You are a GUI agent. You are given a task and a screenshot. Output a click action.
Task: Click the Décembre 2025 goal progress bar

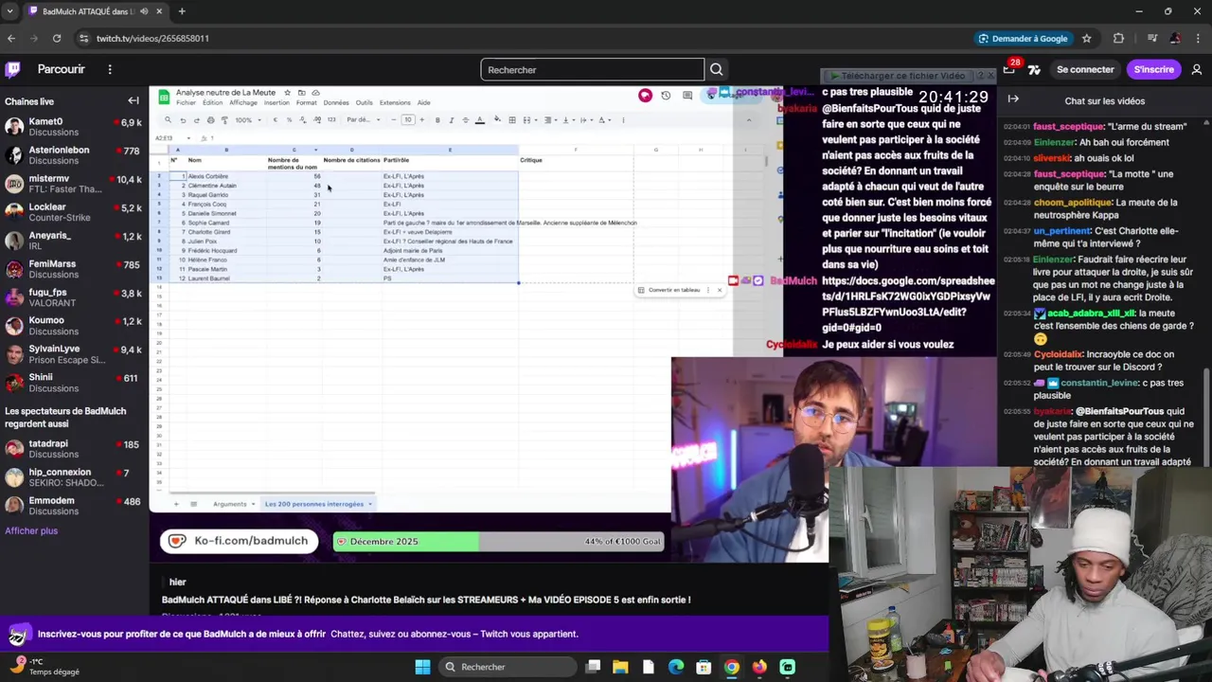tap(499, 541)
